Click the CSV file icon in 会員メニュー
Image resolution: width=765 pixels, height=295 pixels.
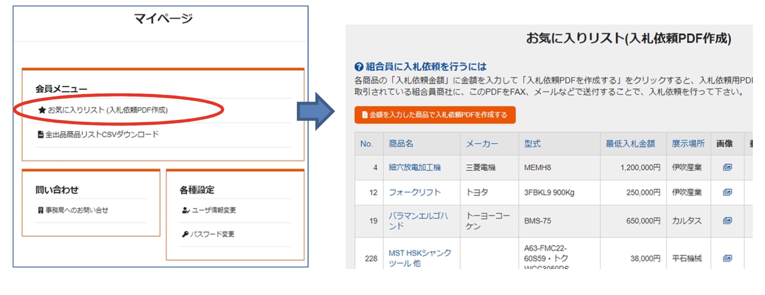(x=41, y=134)
